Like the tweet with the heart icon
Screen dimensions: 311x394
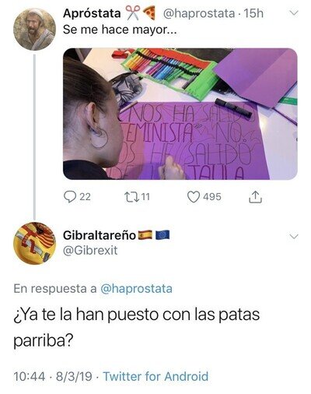[x=194, y=197]
